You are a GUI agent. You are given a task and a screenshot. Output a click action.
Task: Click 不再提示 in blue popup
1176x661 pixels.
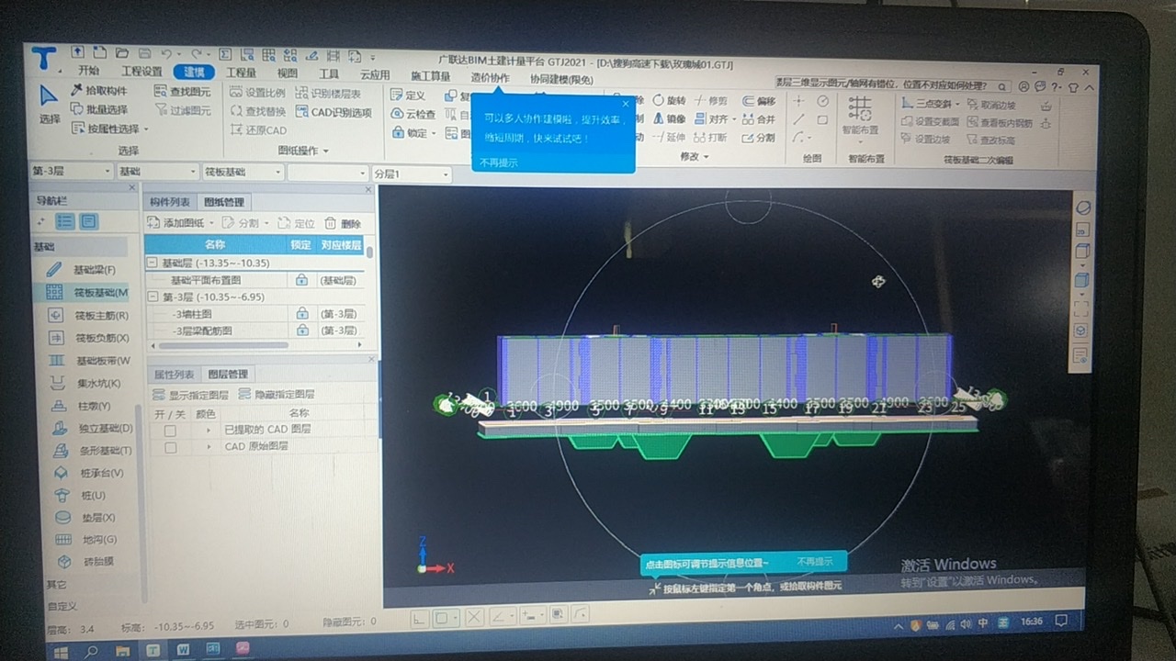[499, 162]
